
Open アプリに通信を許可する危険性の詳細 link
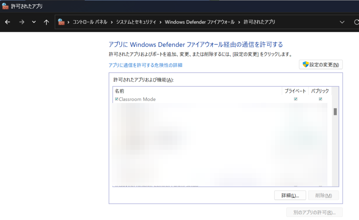(x=145, y=65)
